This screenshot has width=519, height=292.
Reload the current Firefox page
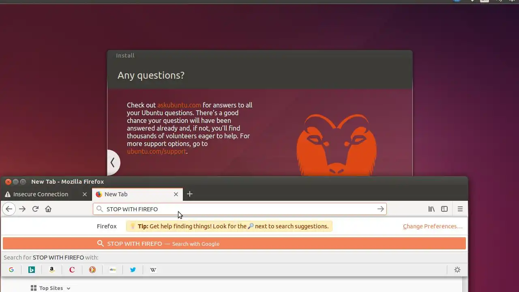pyautogui.click(x=35, y=209)
